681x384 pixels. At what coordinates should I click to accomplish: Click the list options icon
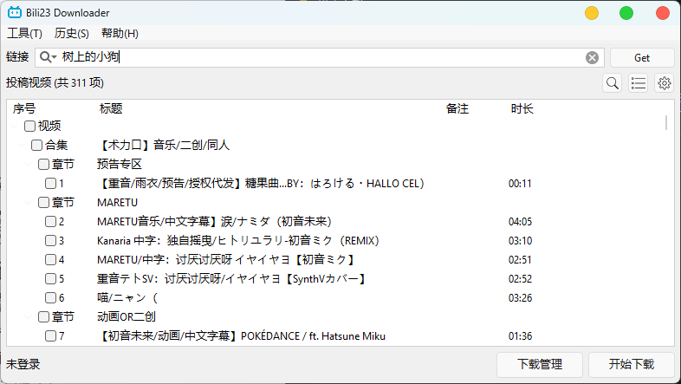tap(639, 83)
